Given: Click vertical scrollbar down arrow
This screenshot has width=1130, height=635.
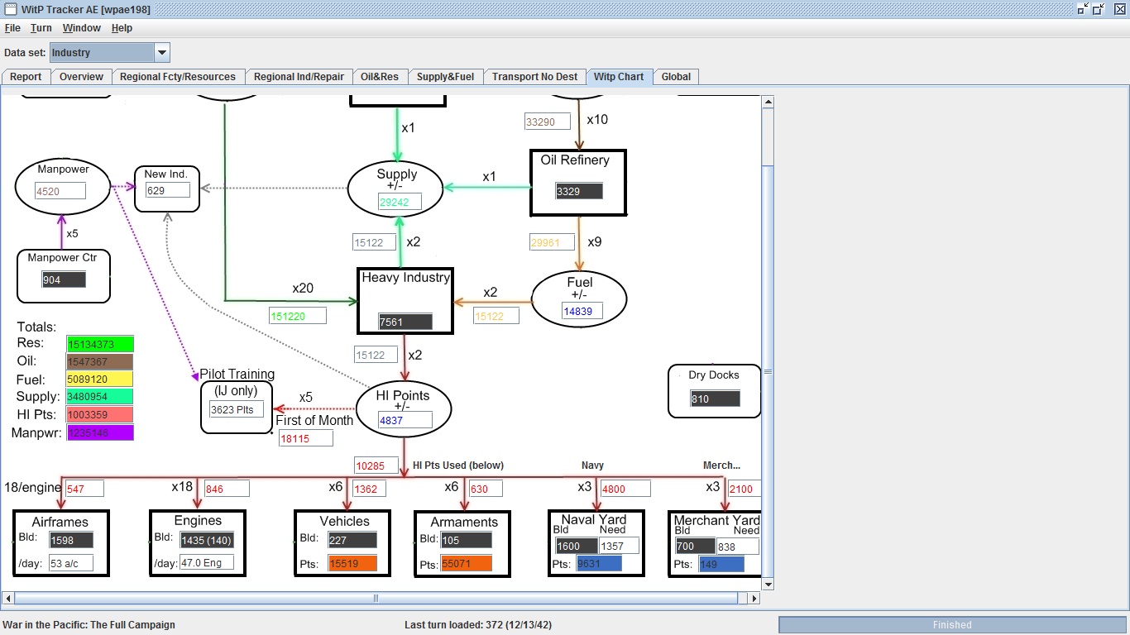Looking at the screenshot, I should point(768,584).
